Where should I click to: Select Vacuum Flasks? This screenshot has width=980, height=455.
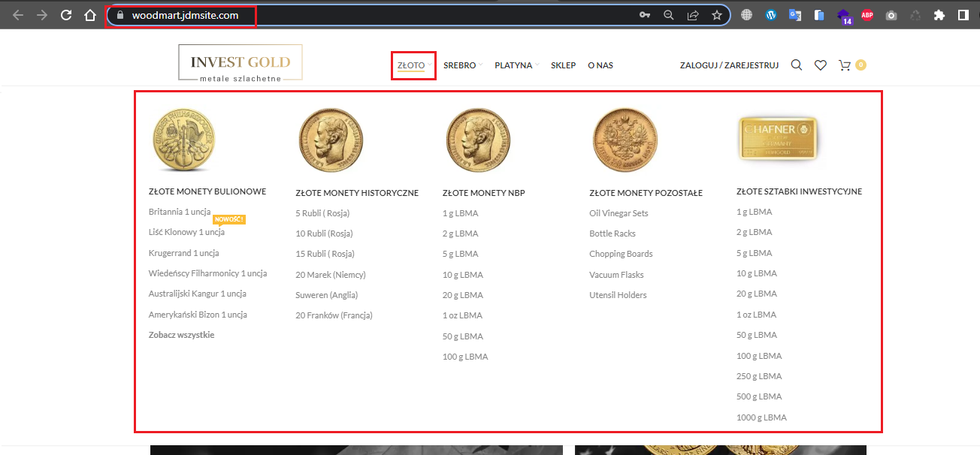click(616, 275)
